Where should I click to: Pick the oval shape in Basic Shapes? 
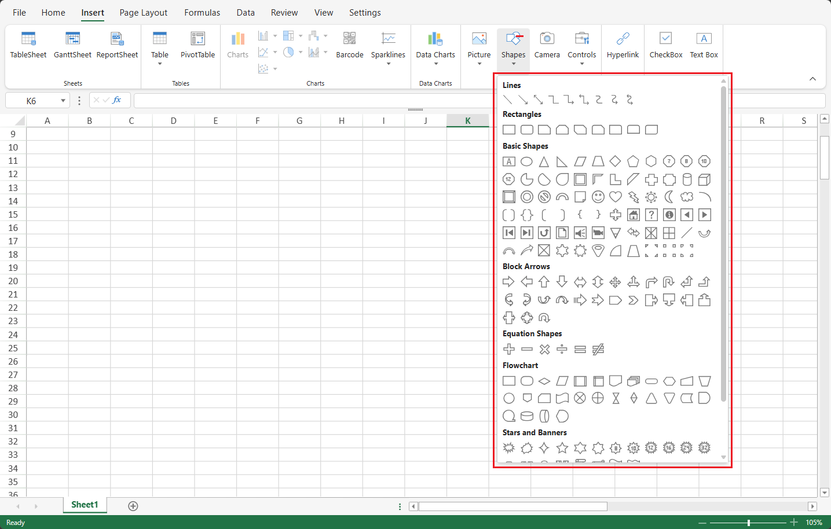tap(526, 161)
